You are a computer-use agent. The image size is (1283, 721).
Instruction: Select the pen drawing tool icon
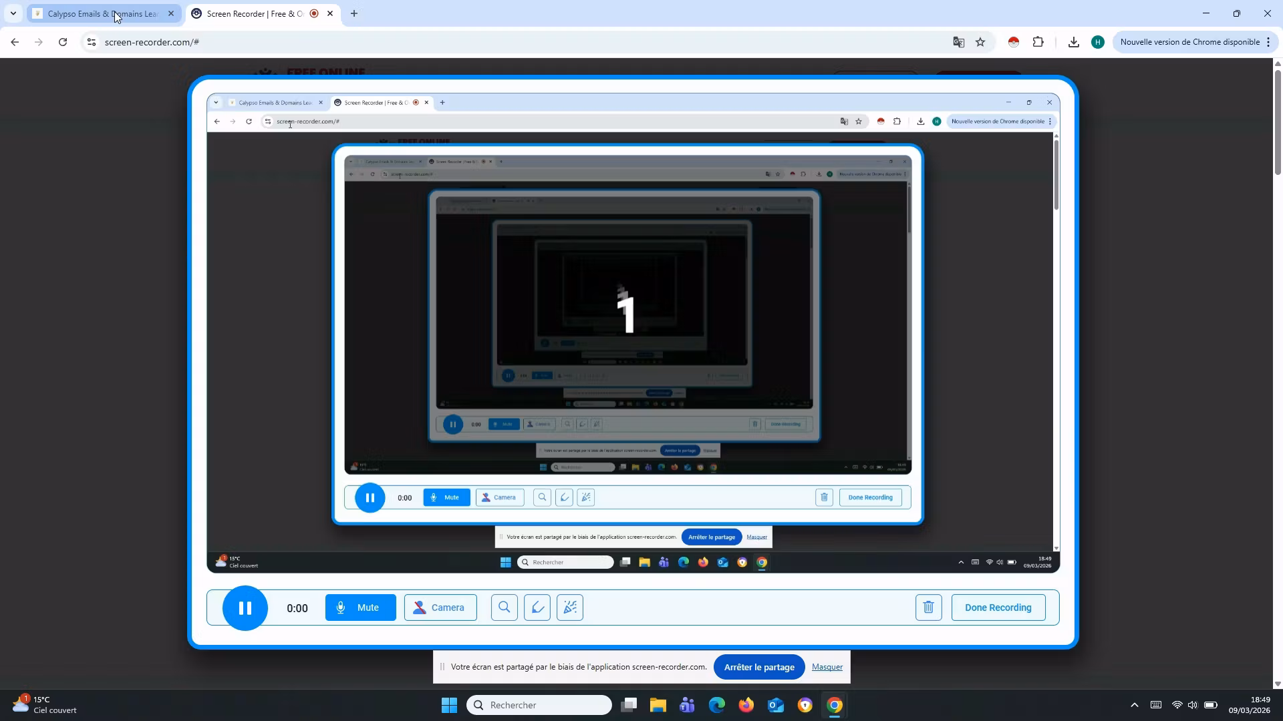tap(537, 608)
